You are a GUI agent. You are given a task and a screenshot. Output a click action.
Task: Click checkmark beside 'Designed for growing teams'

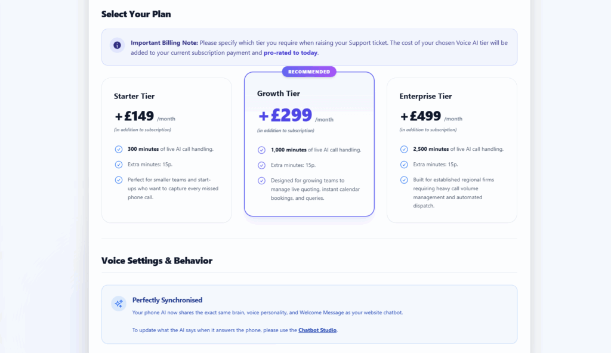[x=261, y=181]
